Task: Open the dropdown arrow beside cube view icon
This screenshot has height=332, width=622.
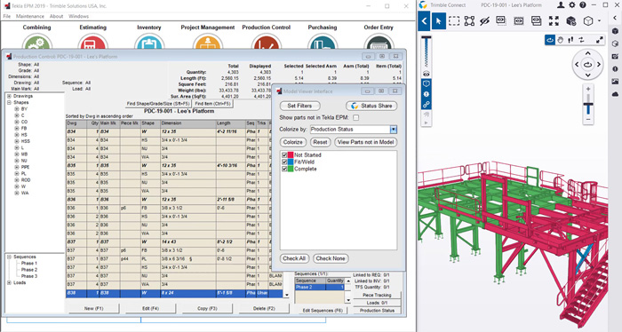Action: pyautogui.click(x=599, y=21)
